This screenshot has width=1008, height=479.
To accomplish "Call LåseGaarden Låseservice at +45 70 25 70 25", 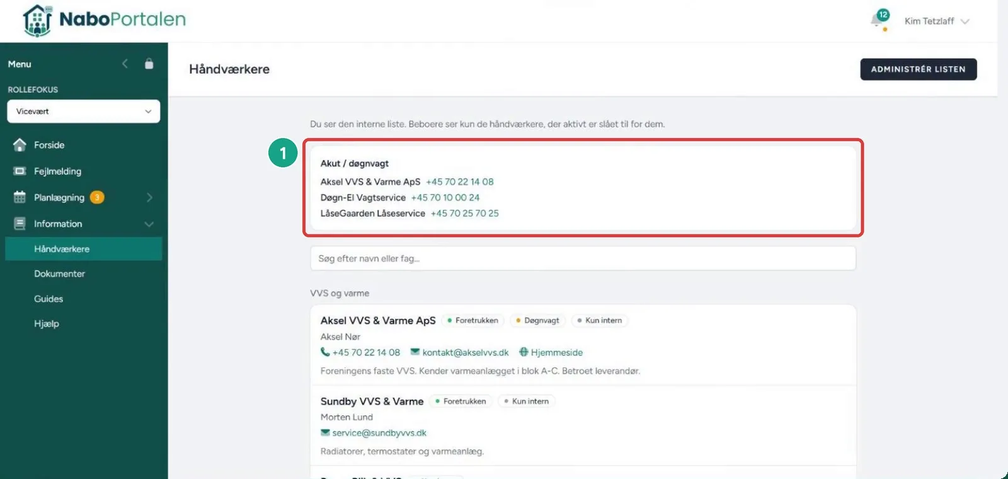I will pyautogui.click(x=465, y=213).
